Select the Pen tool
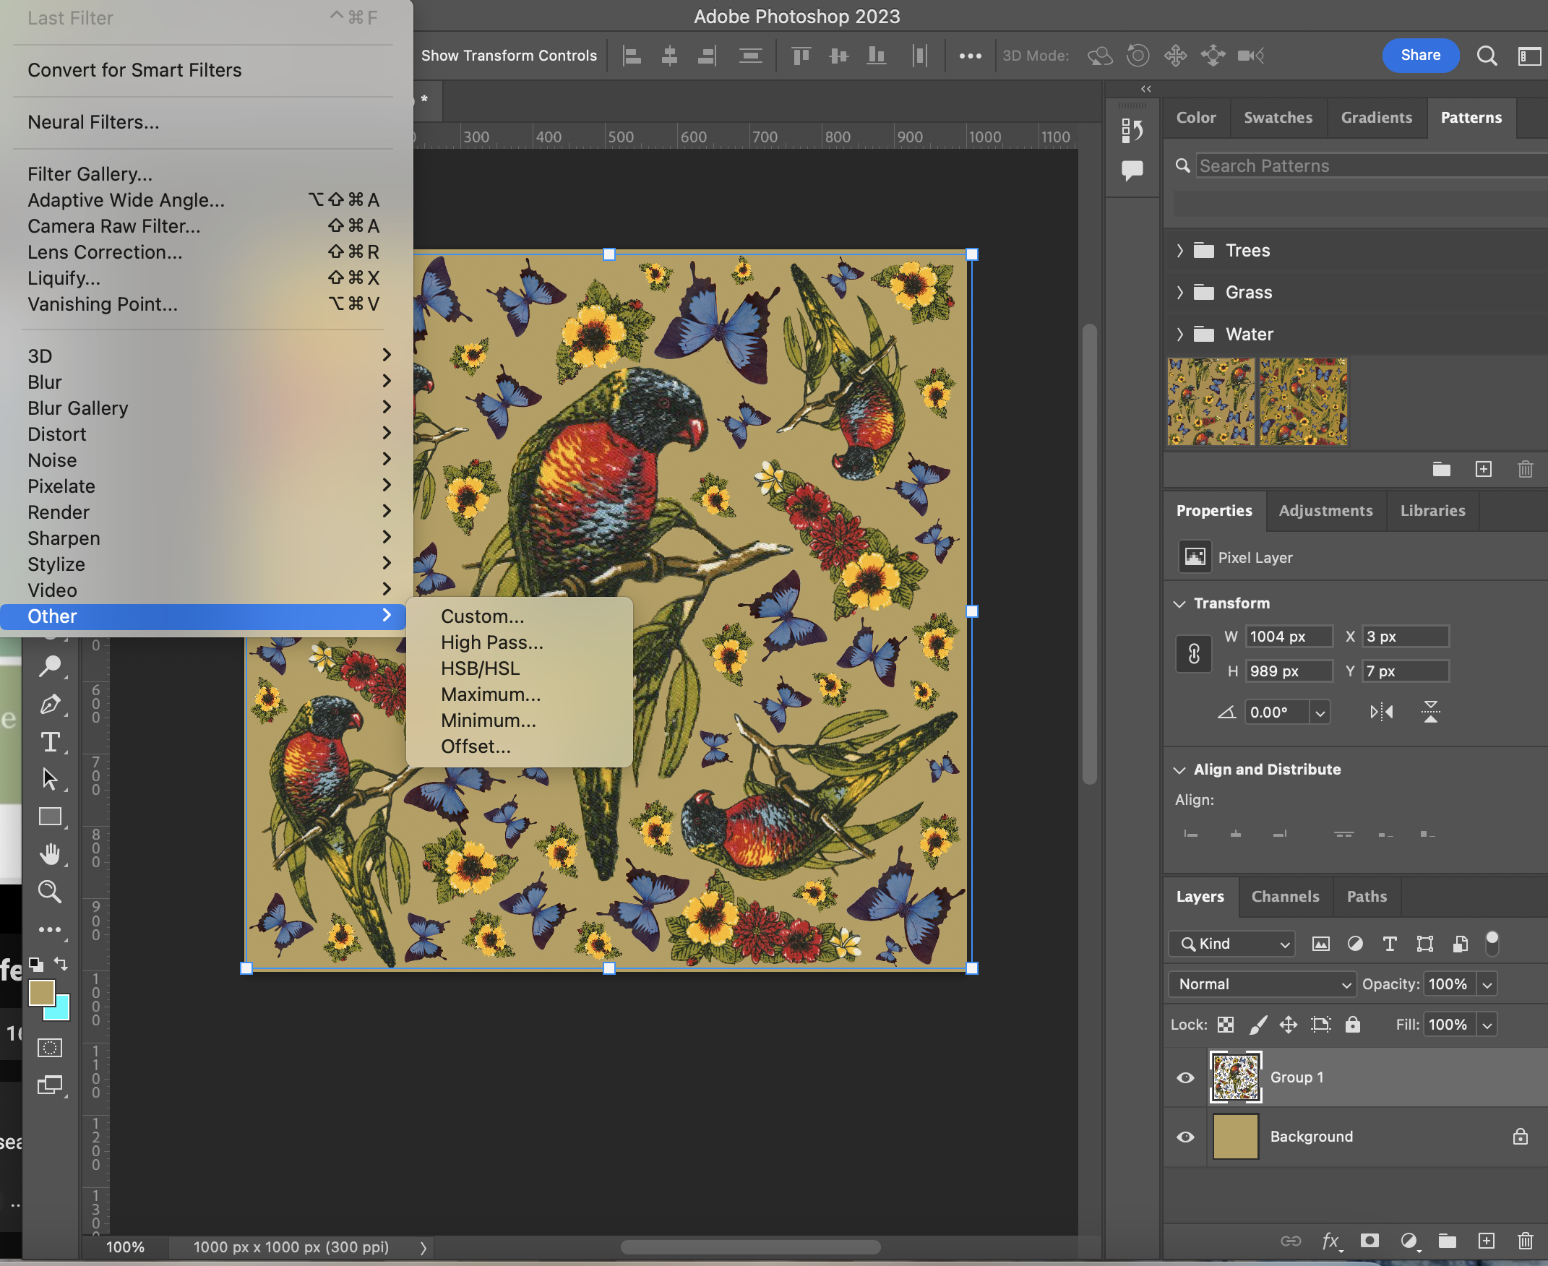The height and width of the screenshot is (1266, 1548). click(x=50, y=705)
